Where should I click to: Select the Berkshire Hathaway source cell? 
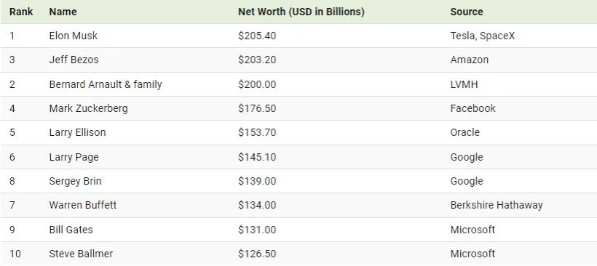pyautogui.click(x=497, y=205)
